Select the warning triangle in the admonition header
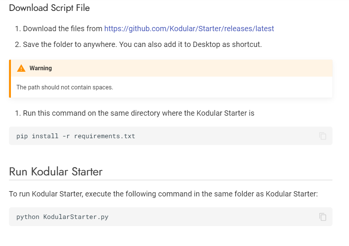Screen dimensions: 349x246 click(21, 68)
